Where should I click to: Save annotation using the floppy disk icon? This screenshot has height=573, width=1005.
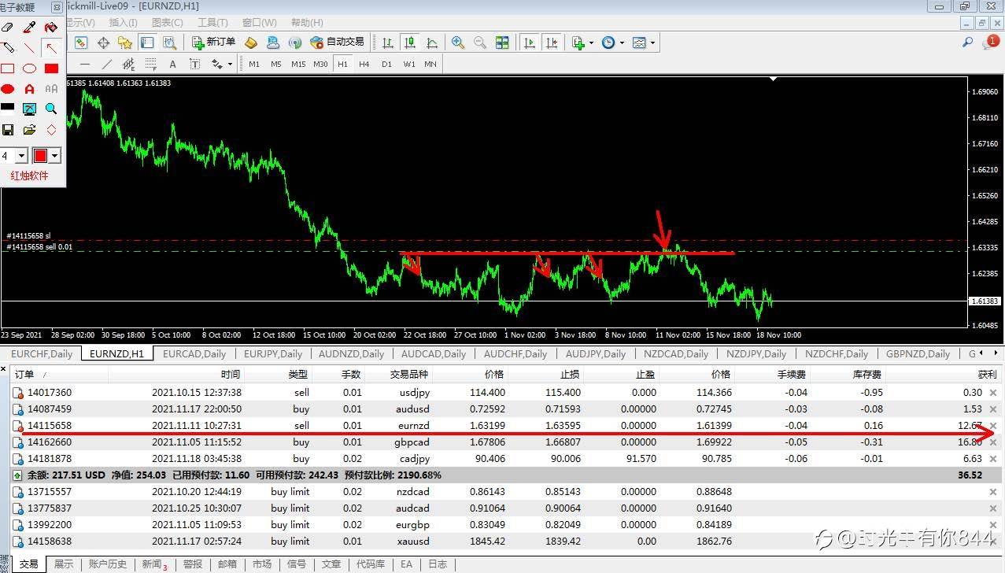pos(8,130)
